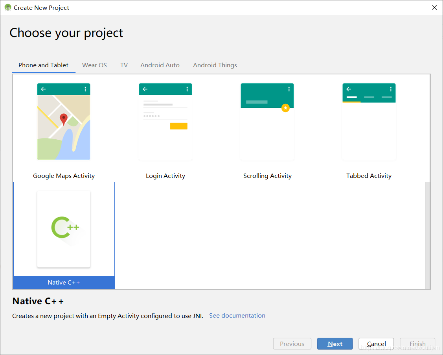Select the Google Maps Activity template
The height and width of the screenshot is (355, 443).
point(64,122)
